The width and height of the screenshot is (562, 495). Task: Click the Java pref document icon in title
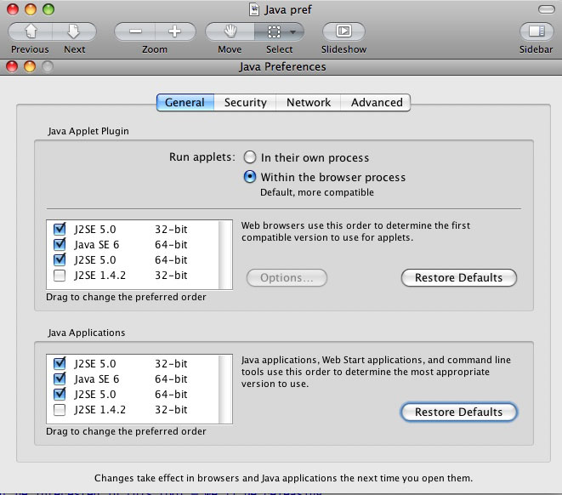(x=254, y=9)
